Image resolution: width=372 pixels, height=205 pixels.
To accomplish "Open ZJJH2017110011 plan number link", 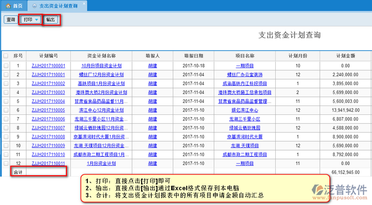I will [48, 164].
